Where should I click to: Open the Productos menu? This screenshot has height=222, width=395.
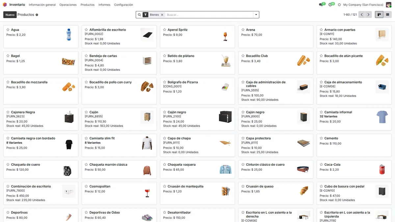tap(88, 5)
